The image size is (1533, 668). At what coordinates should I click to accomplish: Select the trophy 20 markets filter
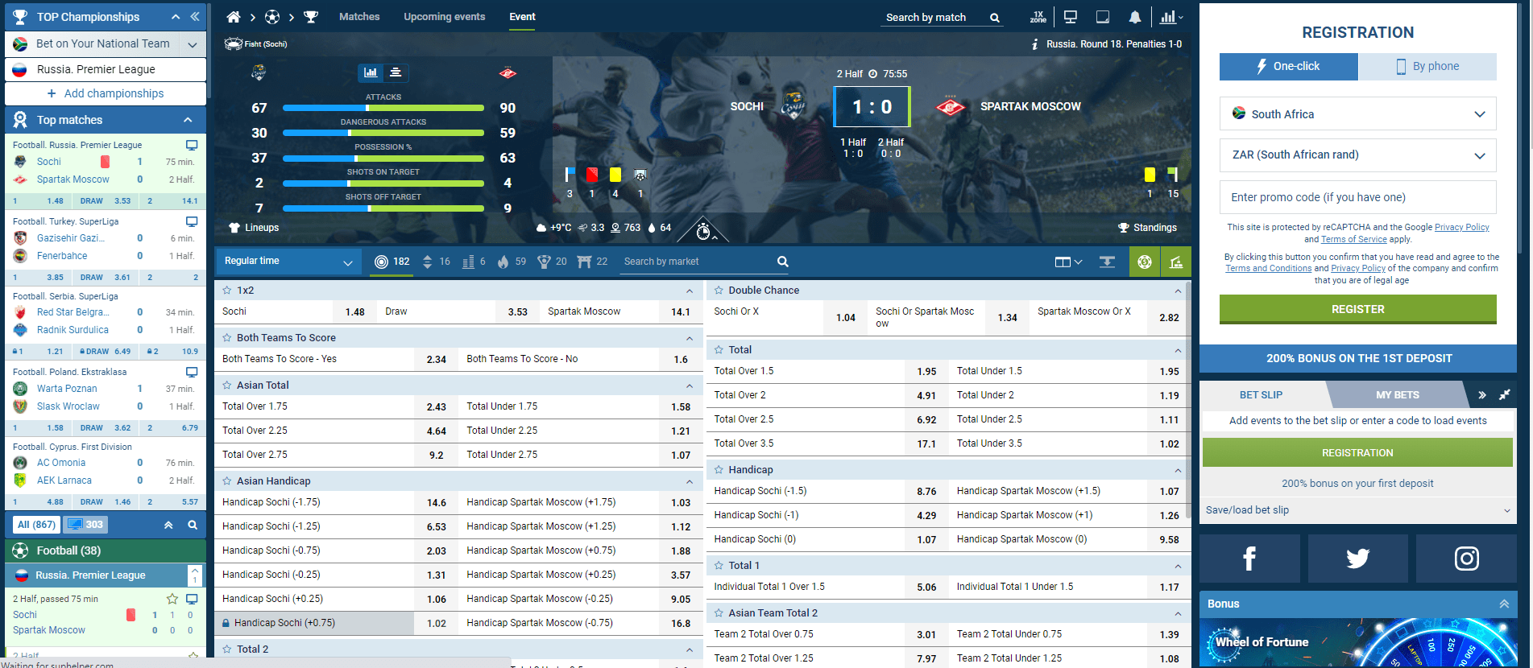553,262
